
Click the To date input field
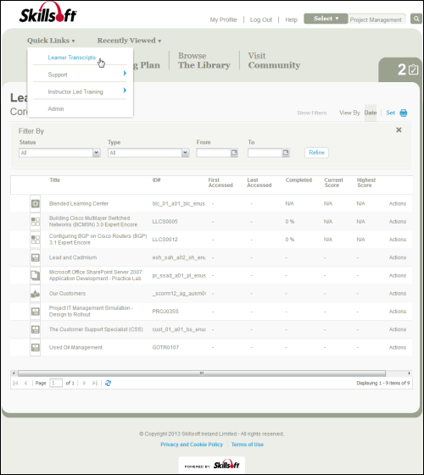point(265,152)
